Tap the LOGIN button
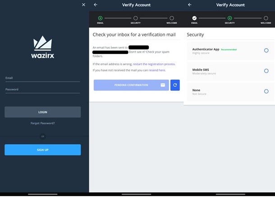Screen dimensions: 275x197 tap(43, 112)
